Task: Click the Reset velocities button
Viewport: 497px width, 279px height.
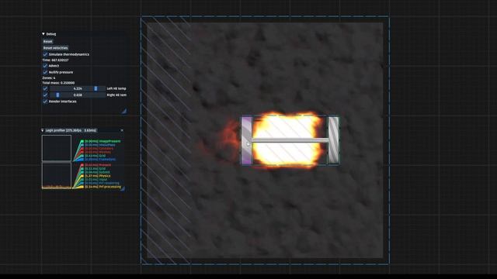Action: point(55,48)
